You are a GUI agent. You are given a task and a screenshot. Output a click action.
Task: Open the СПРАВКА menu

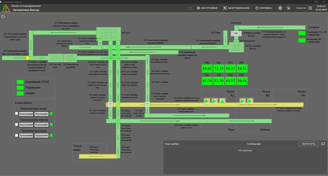click(x=263, y=8)
